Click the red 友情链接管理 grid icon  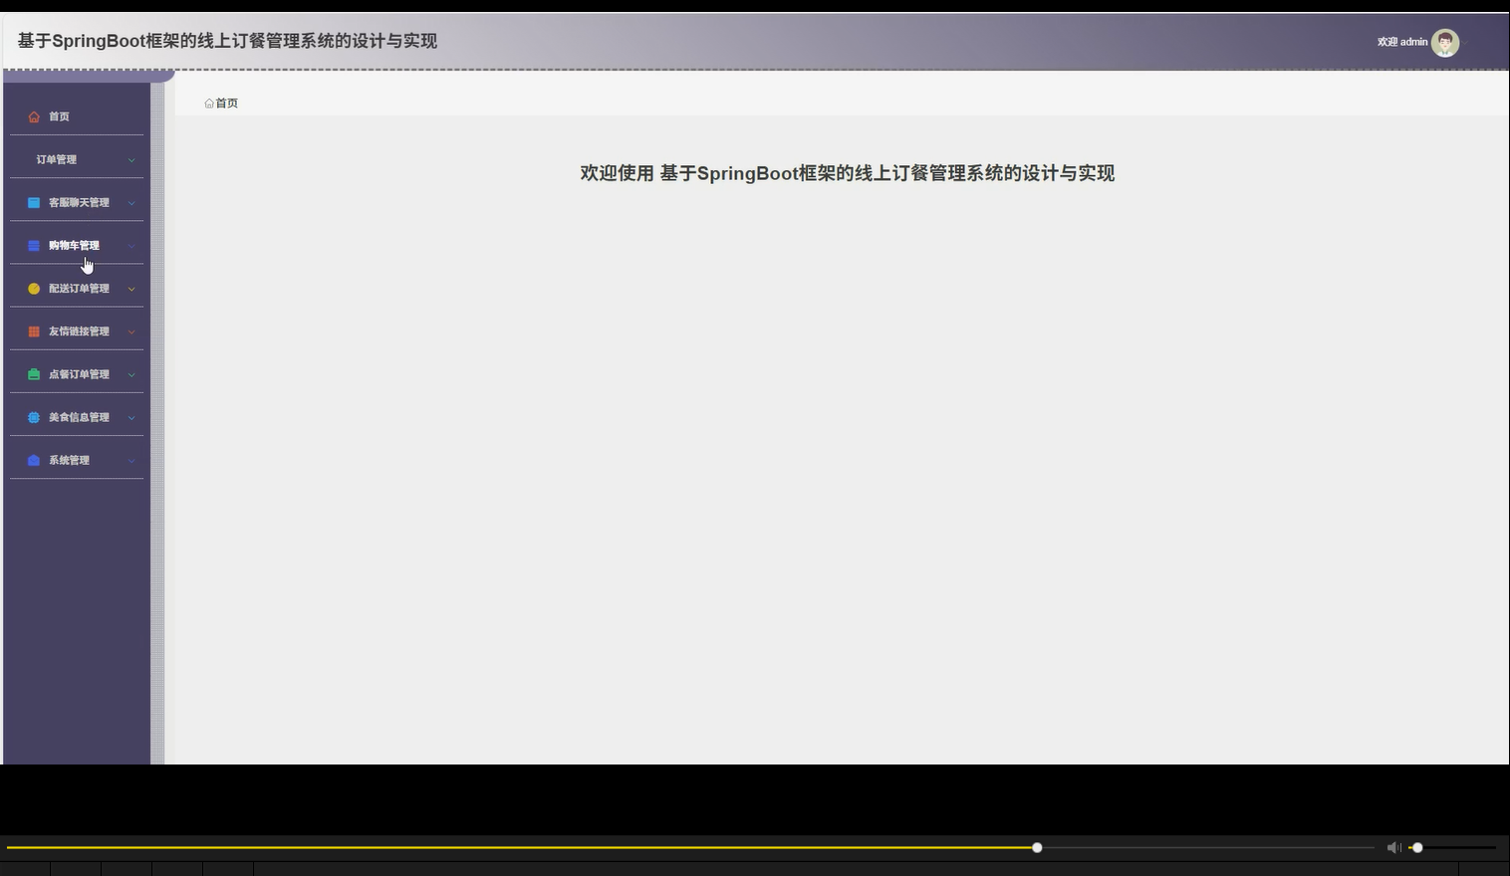tap(33, 330)
